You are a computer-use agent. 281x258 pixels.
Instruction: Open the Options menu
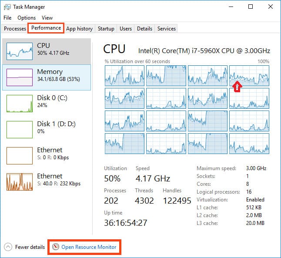[27, 18]
